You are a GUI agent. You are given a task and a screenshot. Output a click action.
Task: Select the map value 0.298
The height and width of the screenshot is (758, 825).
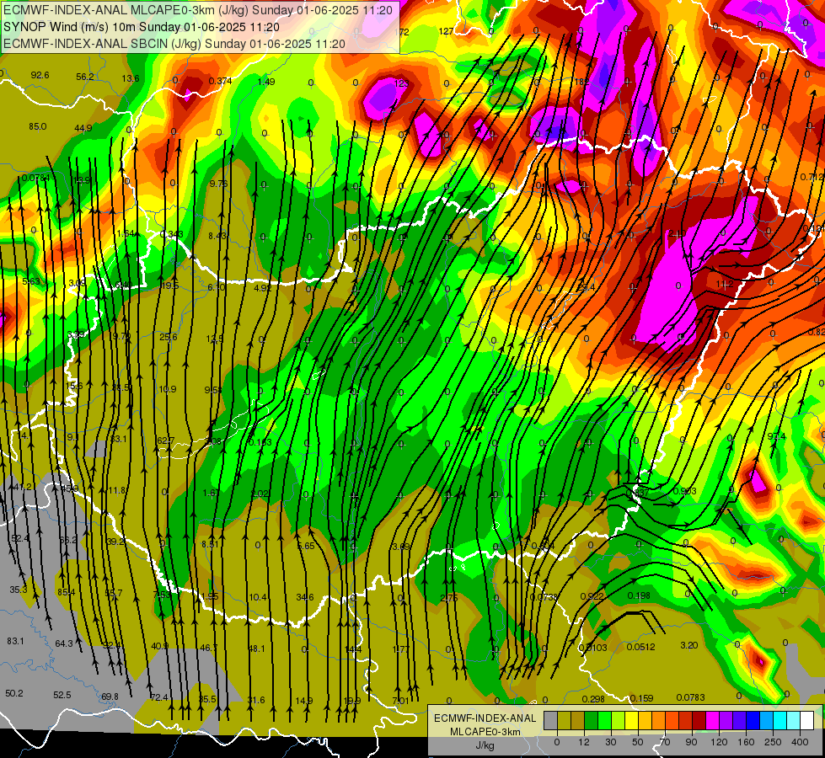click(593, 698)
